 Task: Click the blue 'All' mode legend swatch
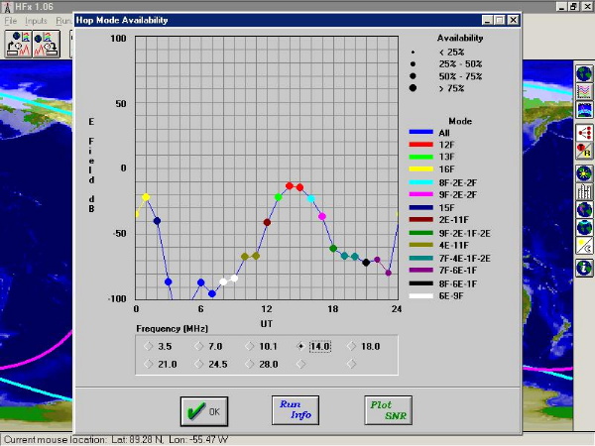tap(420, 133)
